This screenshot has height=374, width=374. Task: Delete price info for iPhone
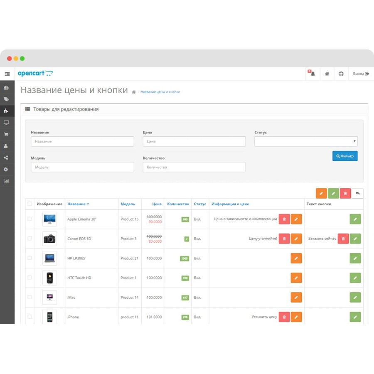tap(284, 317)
